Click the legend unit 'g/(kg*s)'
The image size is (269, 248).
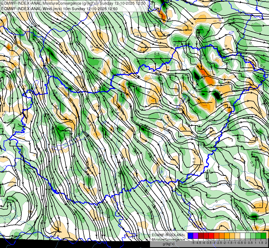[x=168, y=244]
